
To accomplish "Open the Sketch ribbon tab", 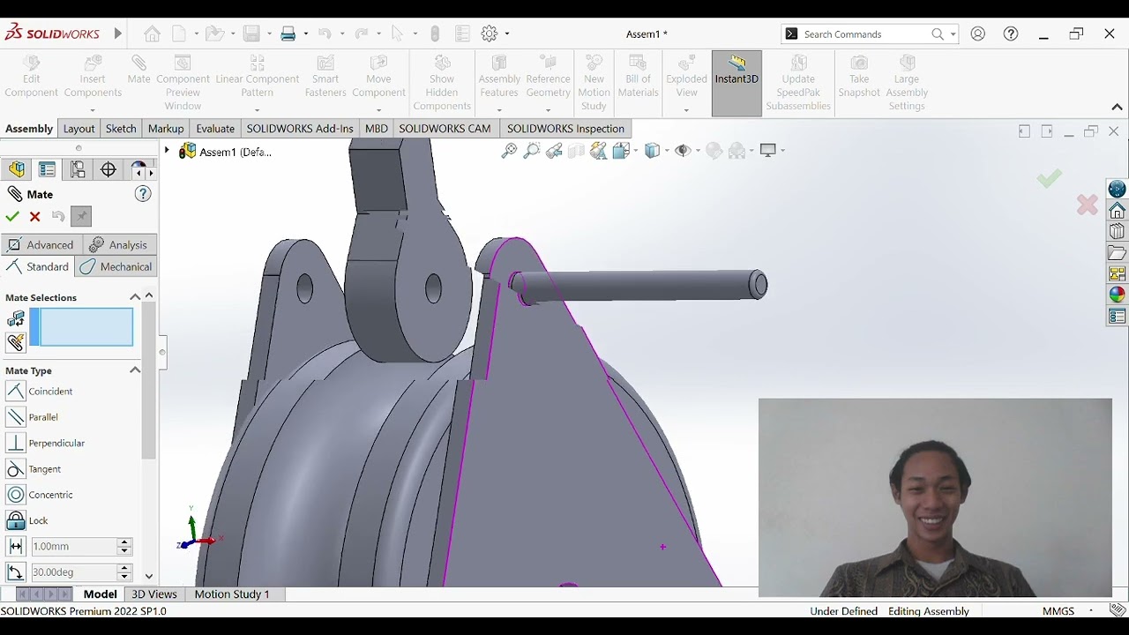I will click(x=121, y=128).
